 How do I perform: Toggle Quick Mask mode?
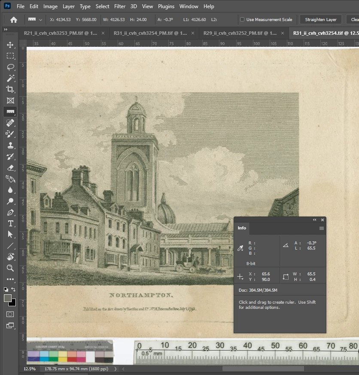tap(10, 314)
